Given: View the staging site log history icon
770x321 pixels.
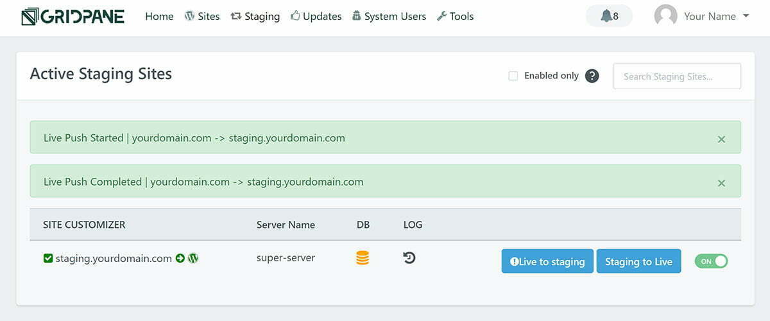Looking at the screenshot, I should click(x=409, y=258).
